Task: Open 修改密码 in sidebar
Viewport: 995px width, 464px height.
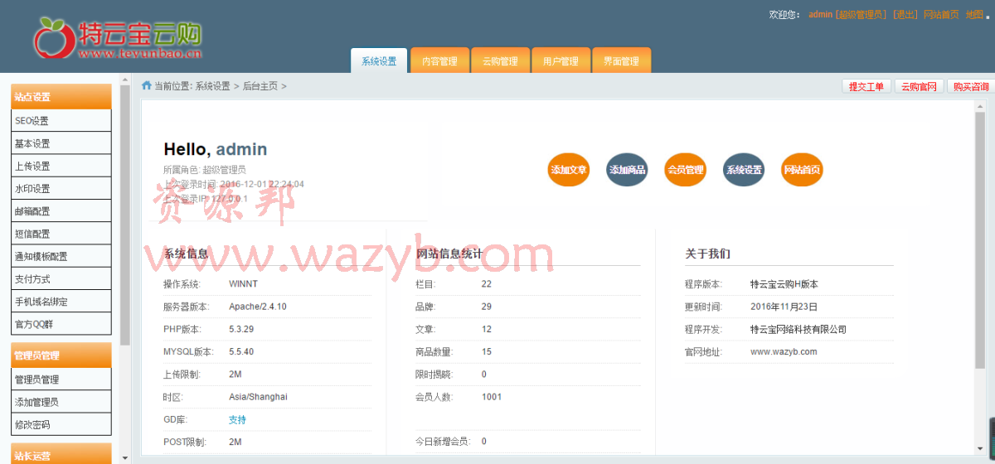Action: 61,424
